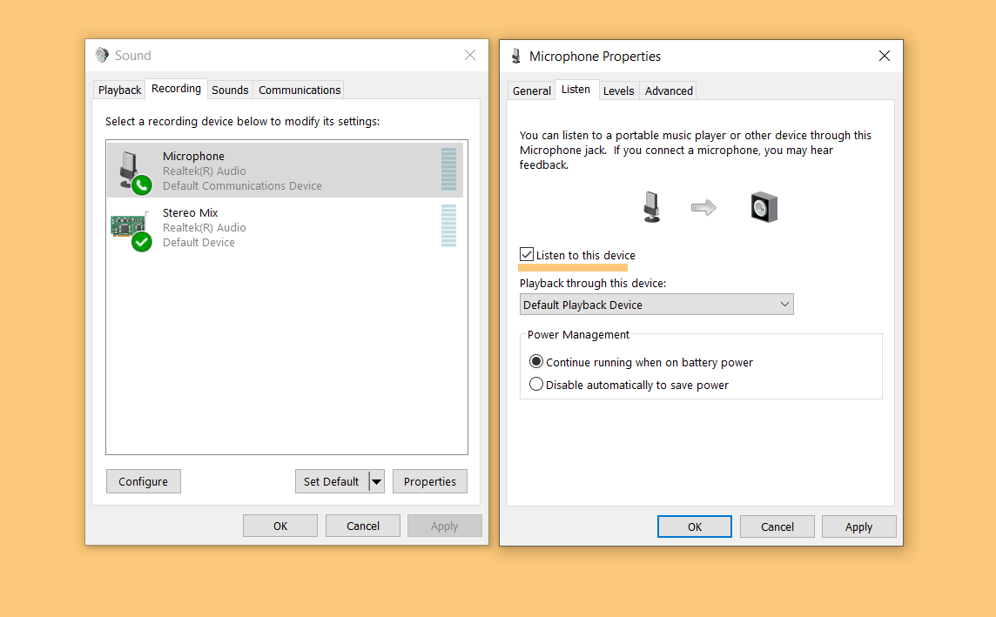
Task: Switch to the Recording tab
Action: [x=176, y=89]
